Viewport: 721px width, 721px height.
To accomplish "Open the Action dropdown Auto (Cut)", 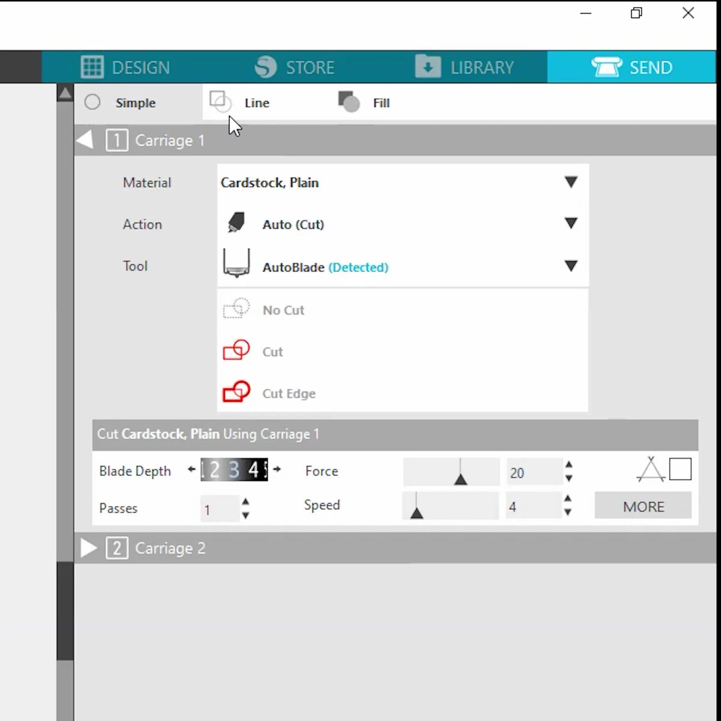I will coord(403,223).
